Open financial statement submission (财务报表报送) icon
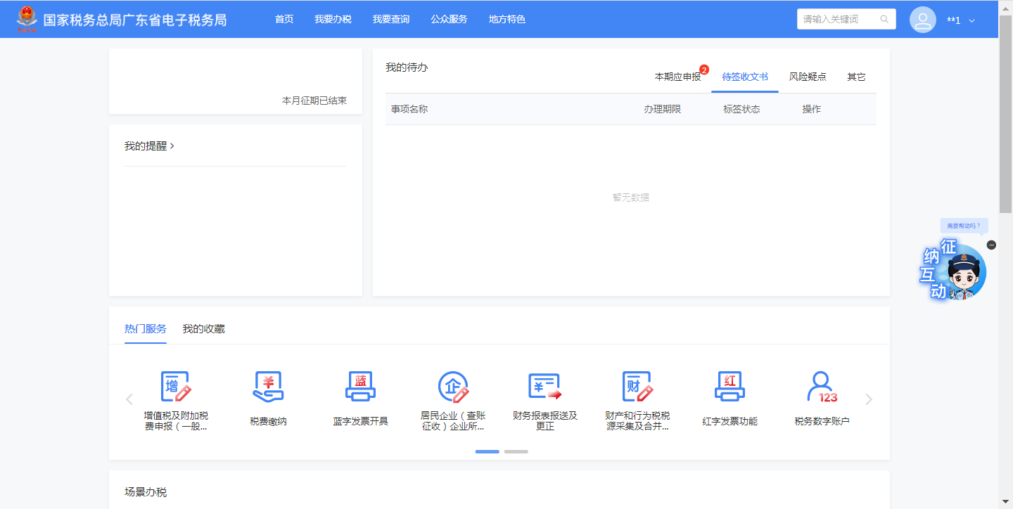 (545, 387)
